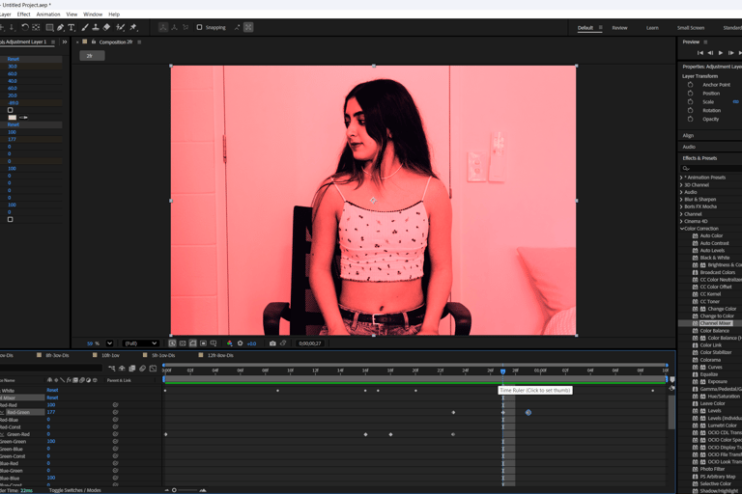Screen dimensions: 742x494
Task: Click the Snap to extended edges icon
Action: pos(237,27)
